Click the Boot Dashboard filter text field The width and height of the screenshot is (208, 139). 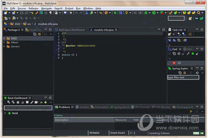click(28, 108)
